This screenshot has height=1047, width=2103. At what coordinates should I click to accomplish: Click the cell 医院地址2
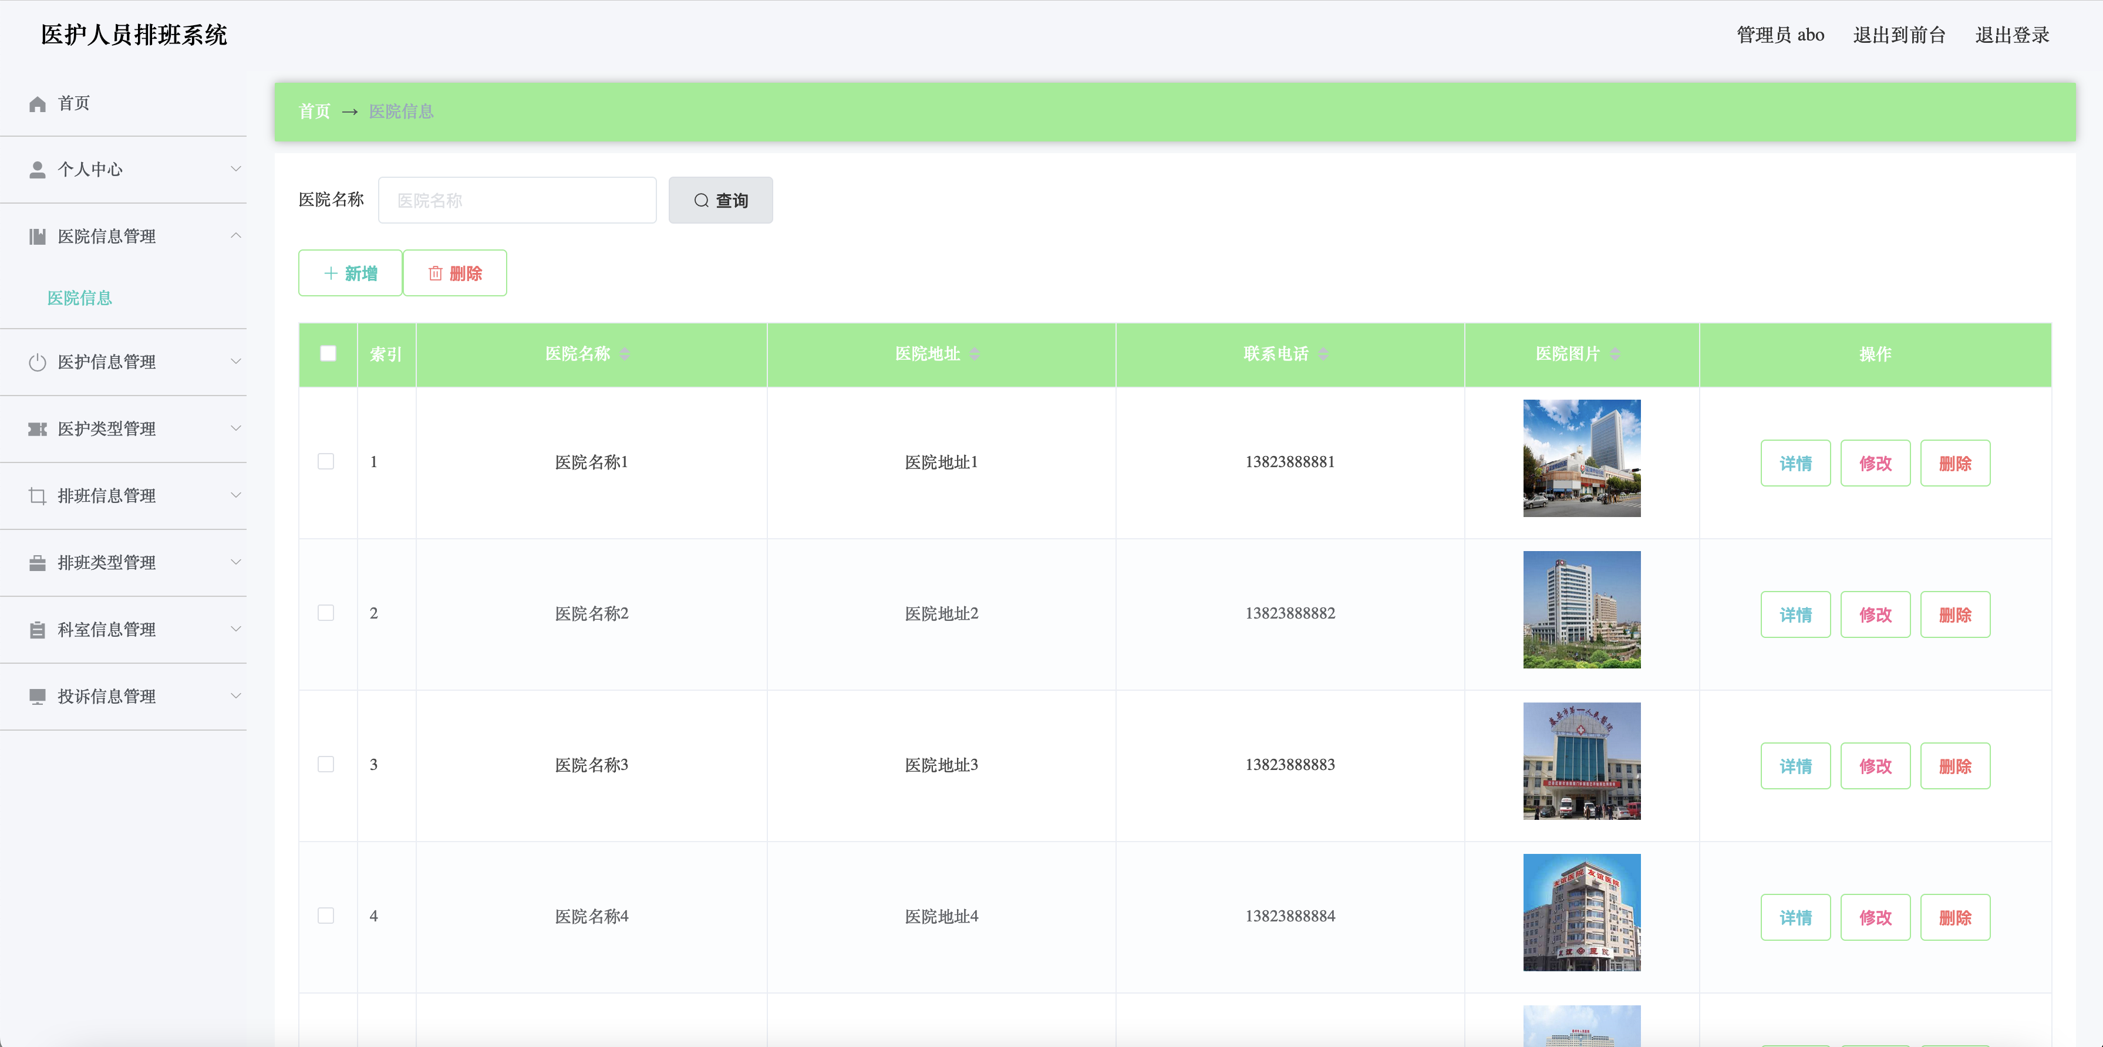click(x=941, y=614)
